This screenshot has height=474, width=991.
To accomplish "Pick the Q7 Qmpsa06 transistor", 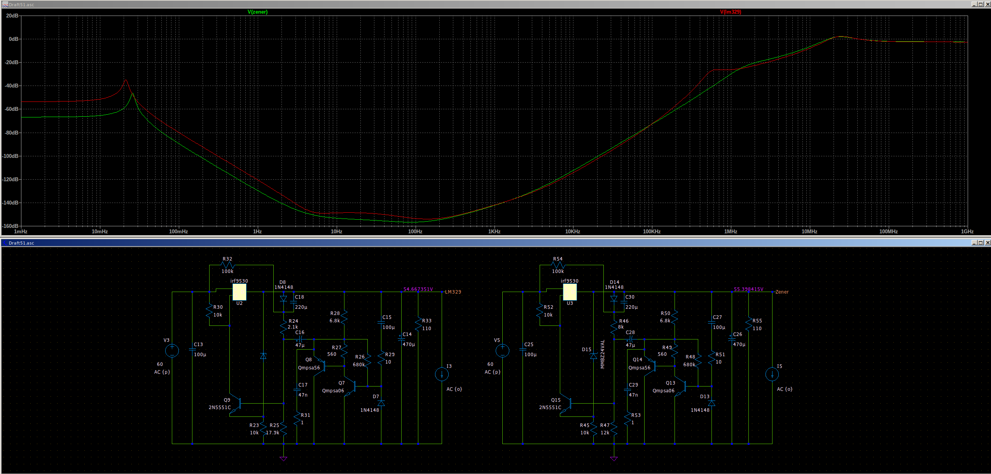I will (x=351, y=386).
